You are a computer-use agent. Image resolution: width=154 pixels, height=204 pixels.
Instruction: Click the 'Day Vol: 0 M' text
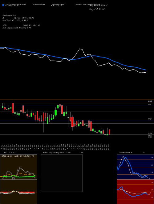(97, 9)
